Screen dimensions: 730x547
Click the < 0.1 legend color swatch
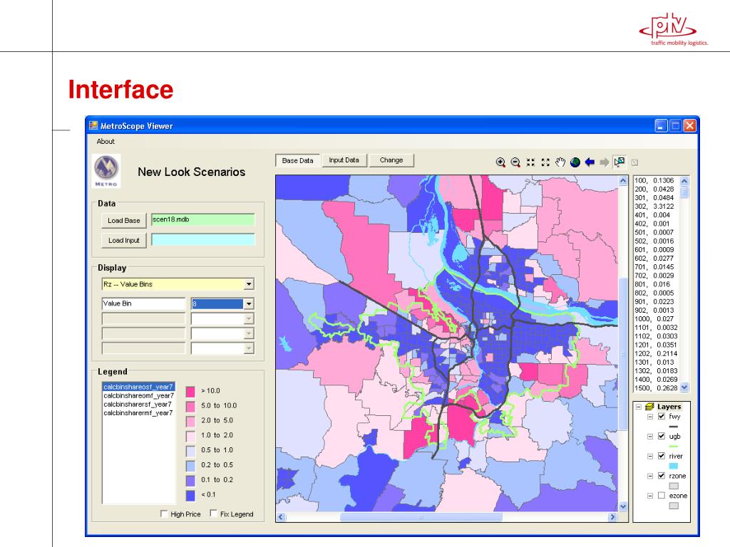pyautogui.click(x=190, y=496)
